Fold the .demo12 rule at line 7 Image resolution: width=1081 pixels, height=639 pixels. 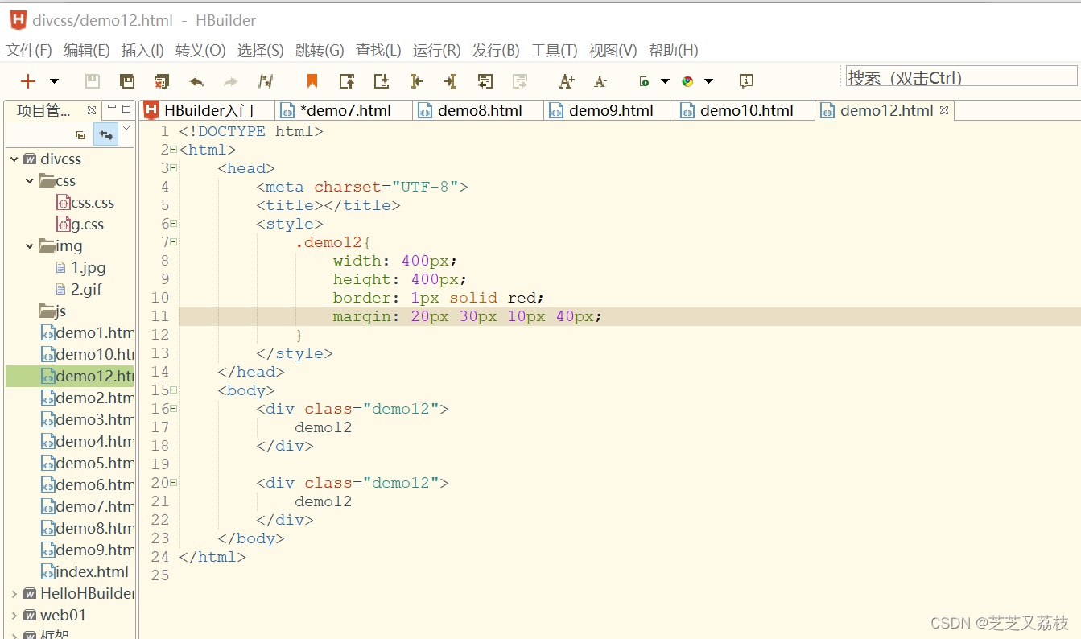(x=173, y=242)
